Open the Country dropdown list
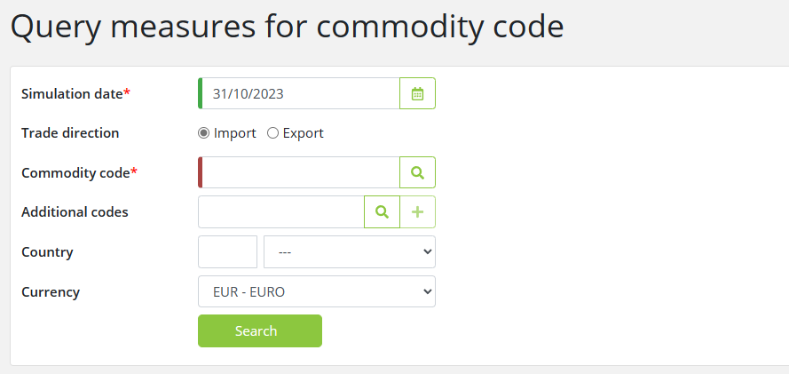Image resolution: width=789 pixels, height=374 pixels. (349, 251)
